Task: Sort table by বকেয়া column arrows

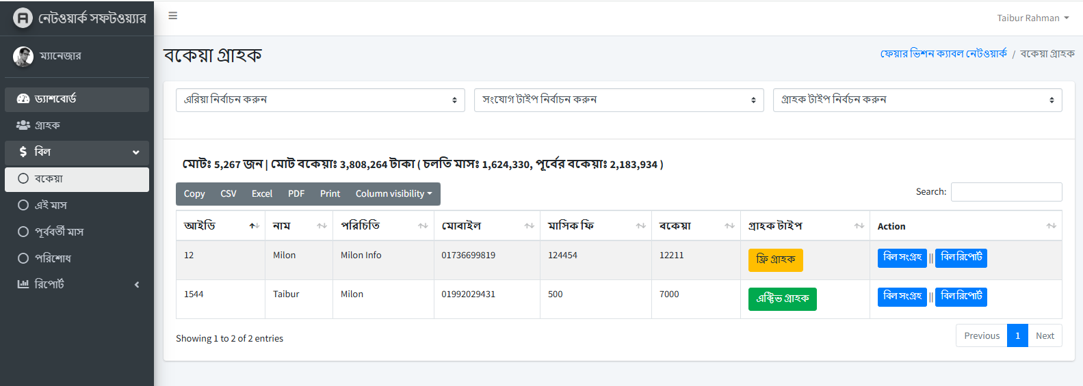Action: (x=729, y=226)
